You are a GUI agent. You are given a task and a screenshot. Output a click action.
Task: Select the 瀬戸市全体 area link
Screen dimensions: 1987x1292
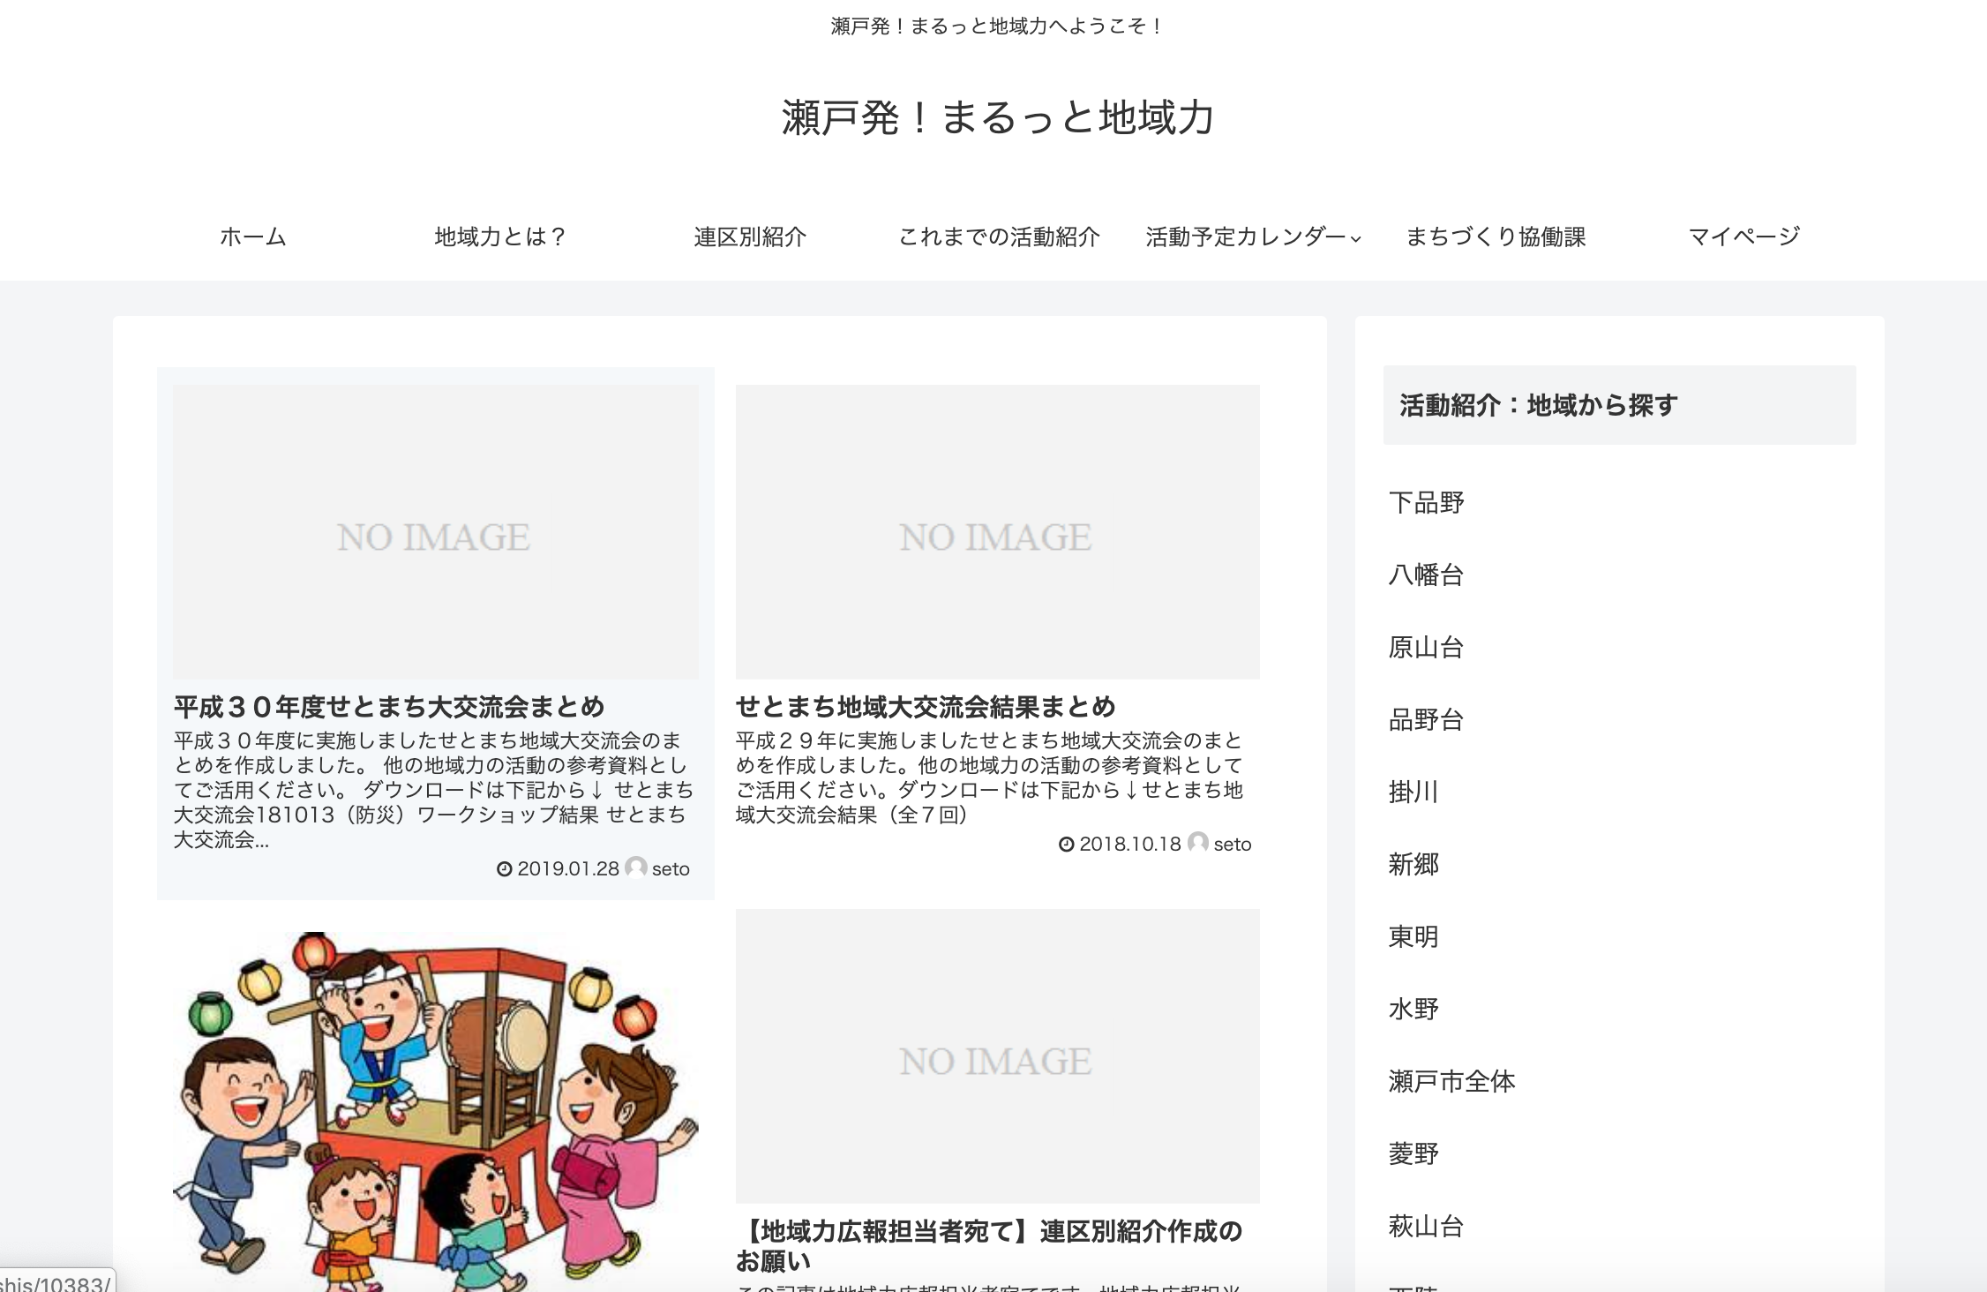click(x=1451, y=1082)
